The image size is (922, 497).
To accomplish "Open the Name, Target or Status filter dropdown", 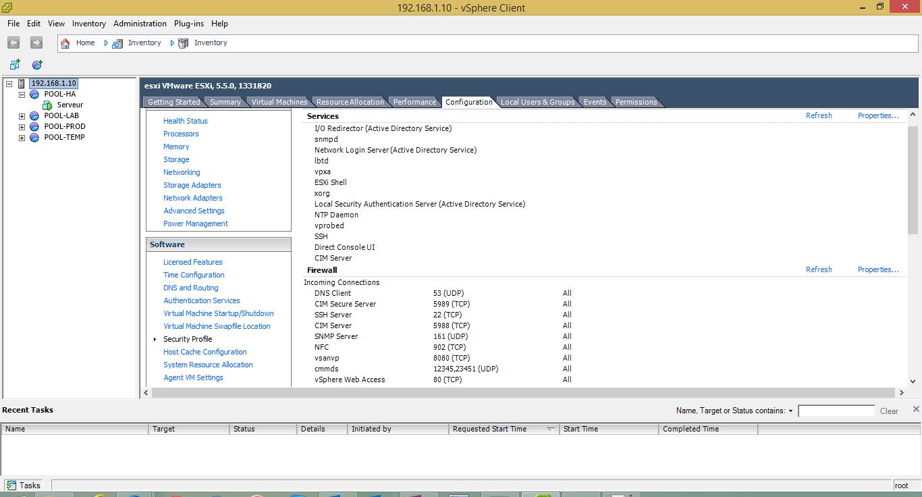I will [790, 411].
